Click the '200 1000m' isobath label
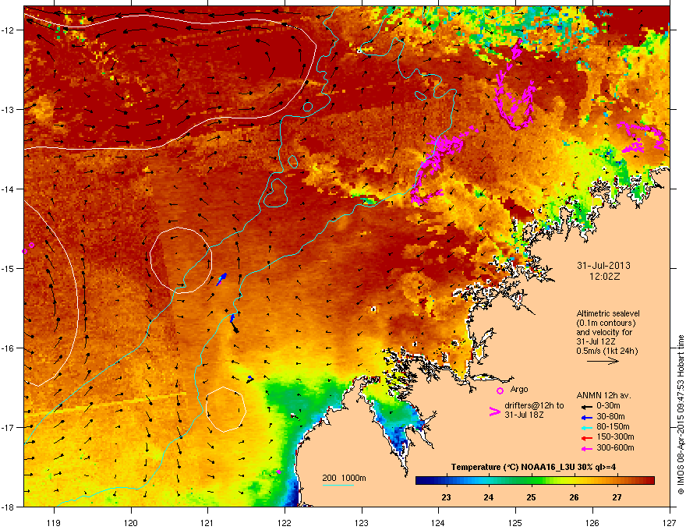Image resolution: width=686 pixels, height=530 pixels. point(345,478)
